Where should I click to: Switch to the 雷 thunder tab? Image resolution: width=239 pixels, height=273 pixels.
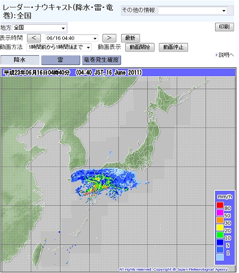pyautogui.click(x=61, y=60)
